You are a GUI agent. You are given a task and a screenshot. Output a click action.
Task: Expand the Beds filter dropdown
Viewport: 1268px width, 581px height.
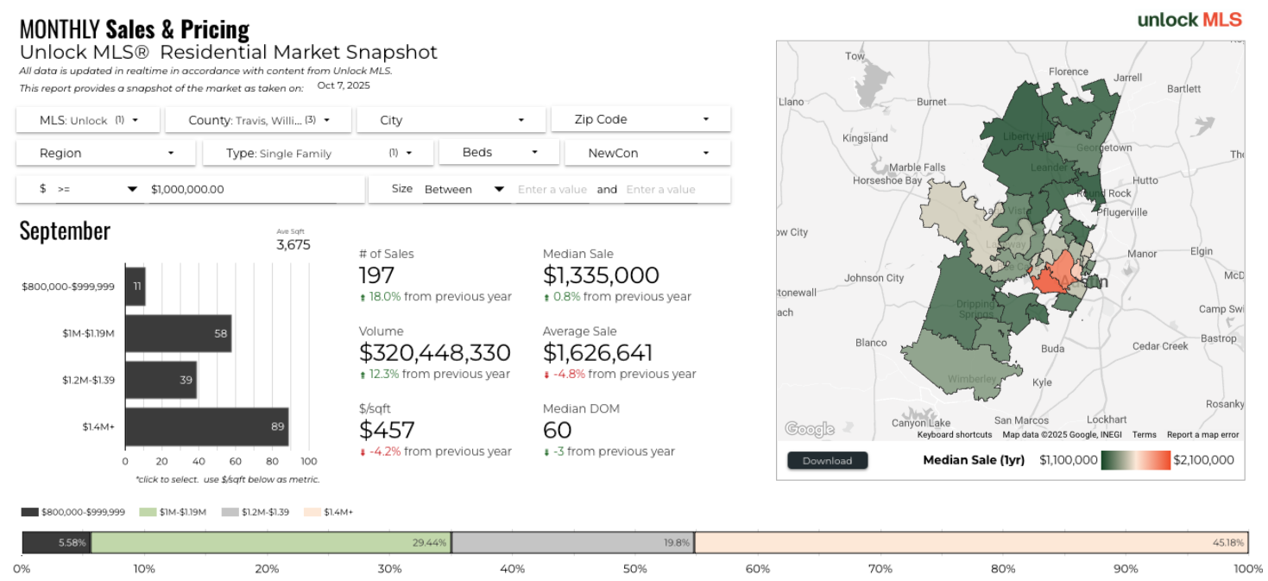tap(499, 152)
